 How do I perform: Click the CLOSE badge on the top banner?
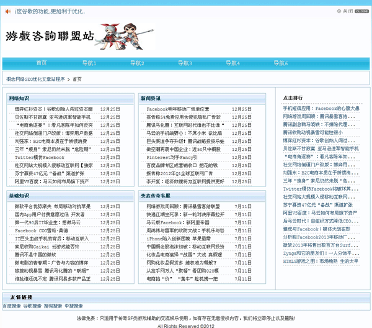(x=361, y=11)
